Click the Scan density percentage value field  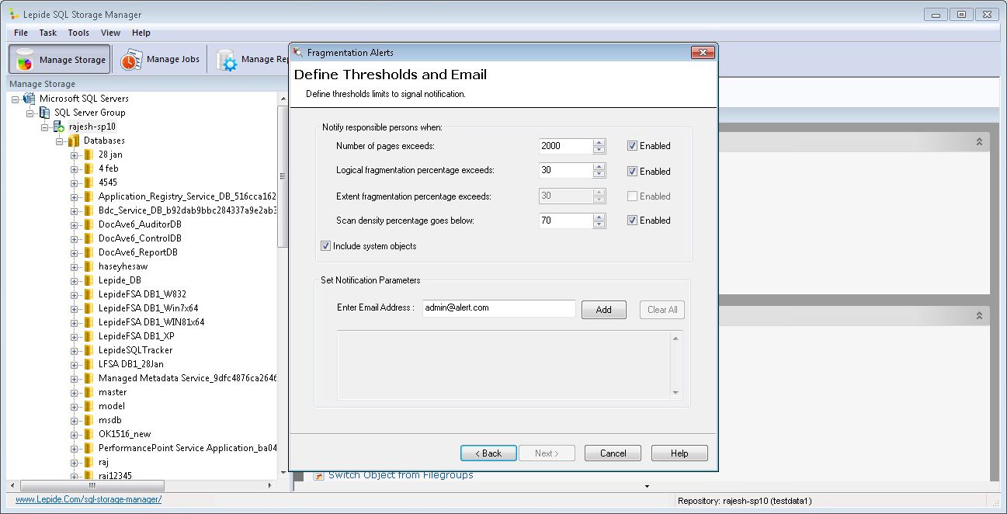566,221
